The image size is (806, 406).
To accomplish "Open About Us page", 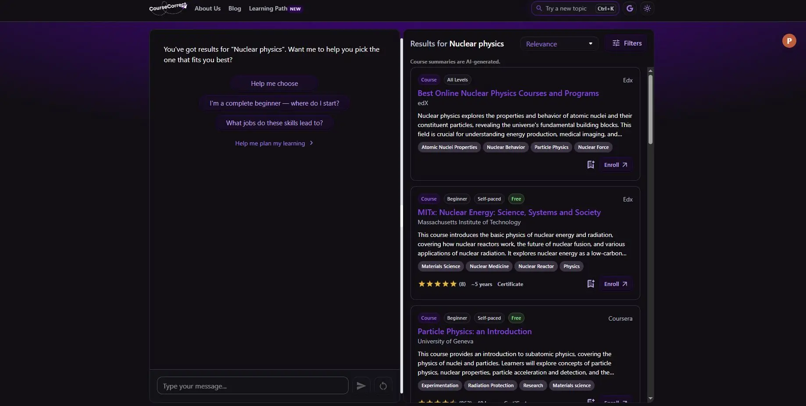I will click(207, 8).
